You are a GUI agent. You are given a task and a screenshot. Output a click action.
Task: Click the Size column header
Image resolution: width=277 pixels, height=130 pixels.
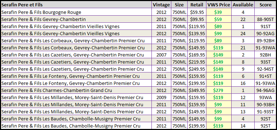point(179,5)
